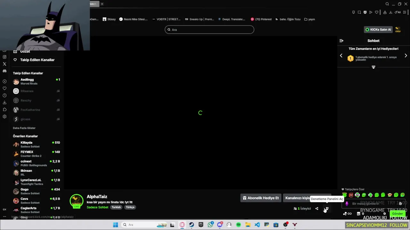Open the Killayda recommended channel
The width and height of the screenshot is (410, 230).
click(37, 144)
